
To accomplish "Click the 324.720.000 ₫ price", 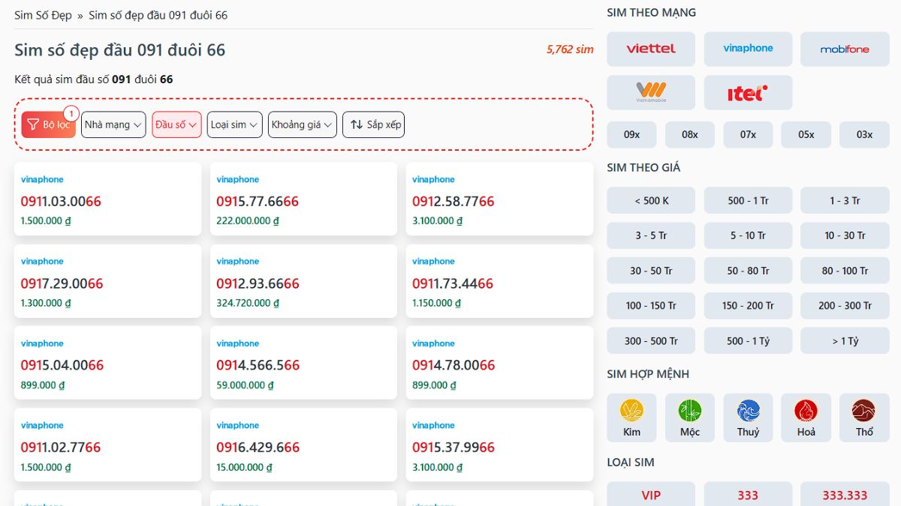I will tap(248, 304).
